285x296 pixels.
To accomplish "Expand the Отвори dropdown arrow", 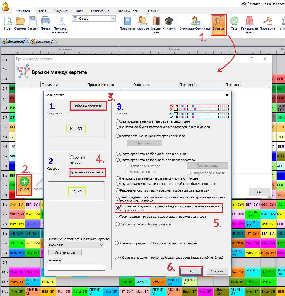I will coord(20,32).
